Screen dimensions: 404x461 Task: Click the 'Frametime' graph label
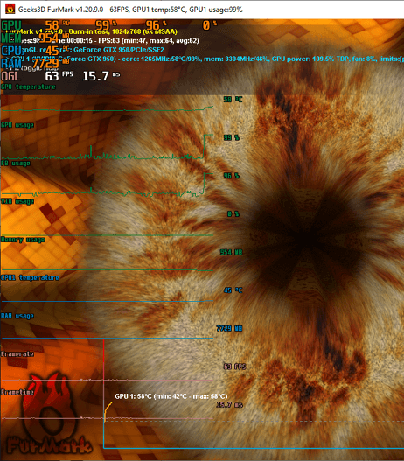point(17,392)
